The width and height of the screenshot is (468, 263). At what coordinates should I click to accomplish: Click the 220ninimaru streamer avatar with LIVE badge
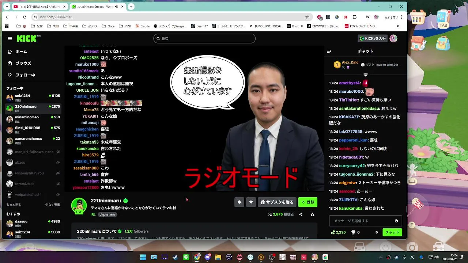pos(79,206)
